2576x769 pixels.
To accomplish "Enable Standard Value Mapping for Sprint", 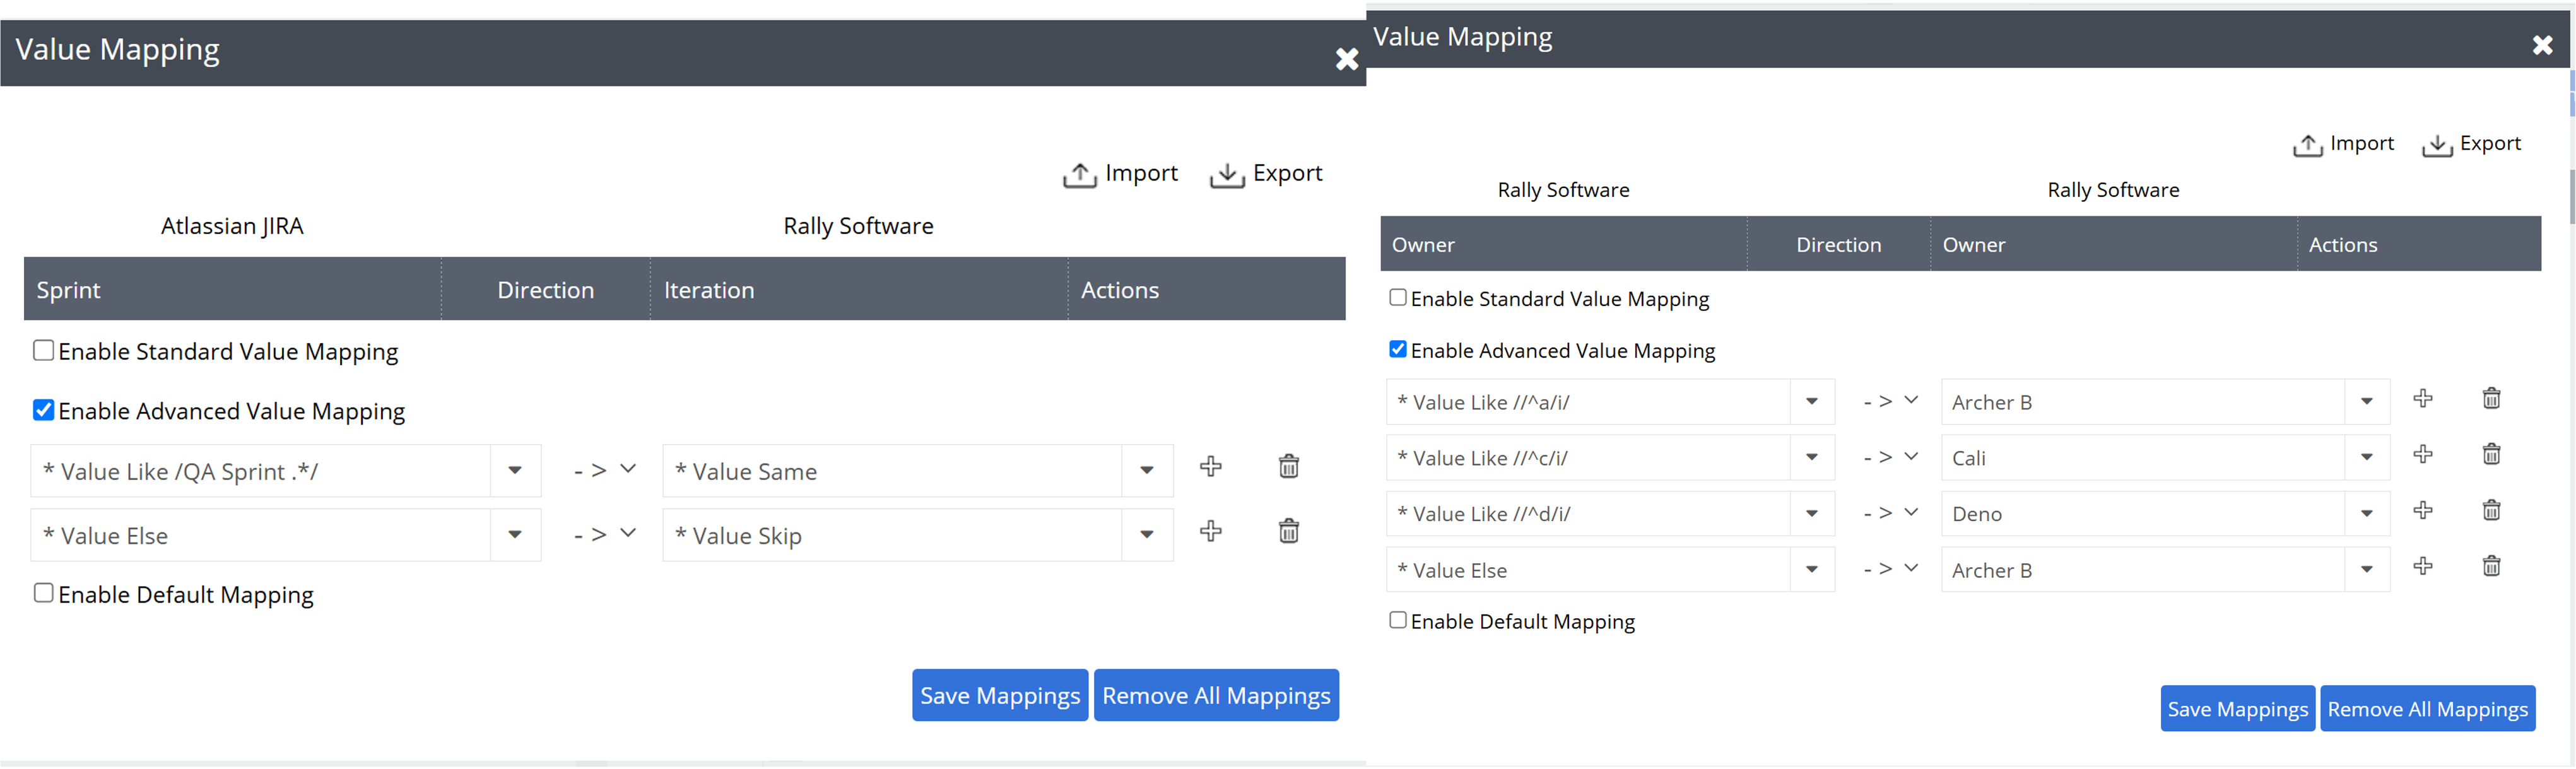I will (x=44, y=351).
